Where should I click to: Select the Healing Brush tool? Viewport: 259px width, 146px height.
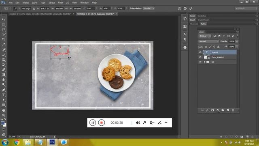4,50
